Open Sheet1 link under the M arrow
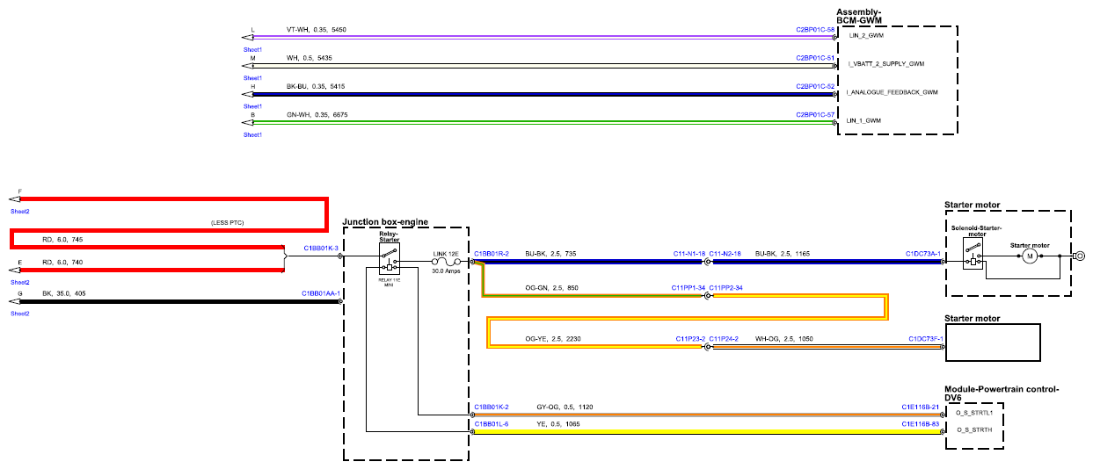 (x=253, y=78)
